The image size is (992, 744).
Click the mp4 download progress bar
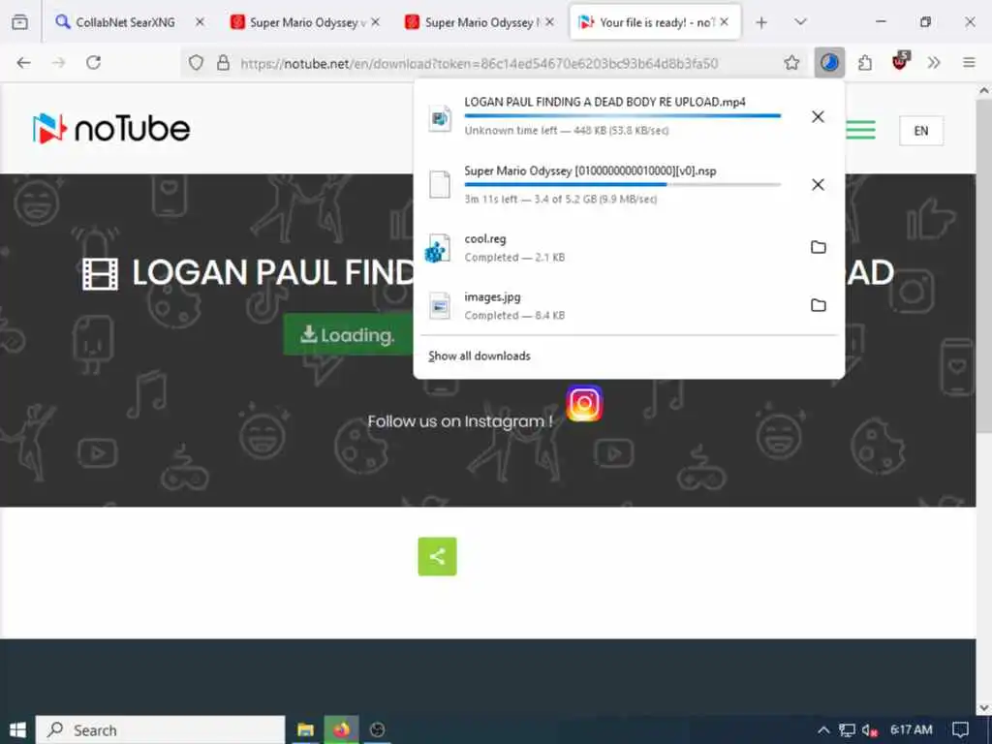pyautogui.click(x=623, y=116)
